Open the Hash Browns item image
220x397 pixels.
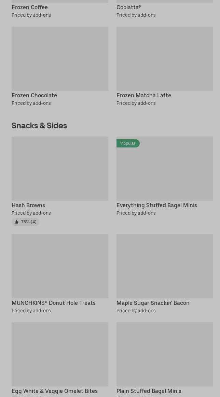pos(60,169)
